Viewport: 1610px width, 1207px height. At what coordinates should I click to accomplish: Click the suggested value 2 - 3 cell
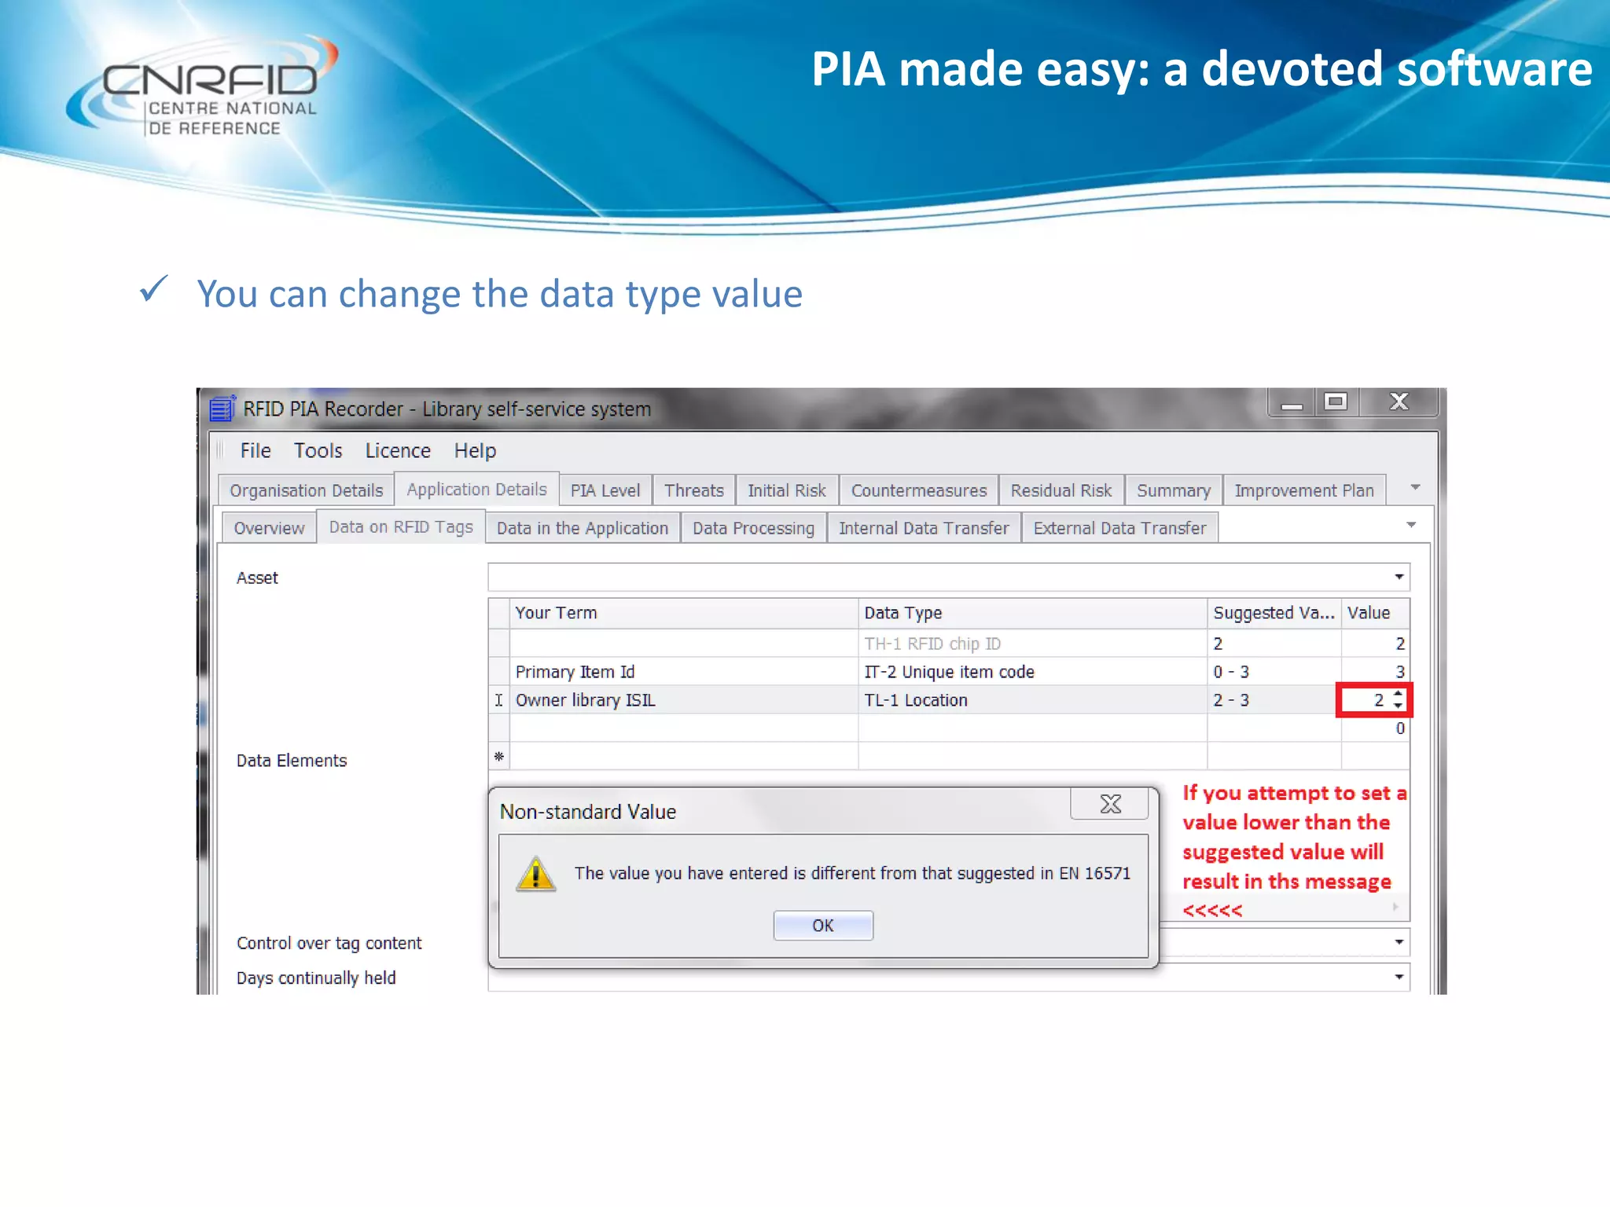(1274, 700)
